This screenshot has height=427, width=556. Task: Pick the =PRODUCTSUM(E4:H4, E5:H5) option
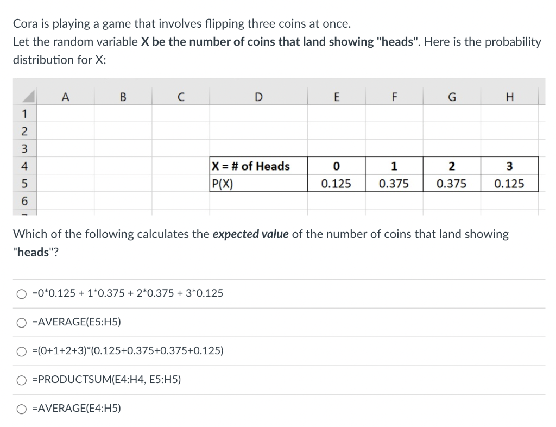[22, 380]
